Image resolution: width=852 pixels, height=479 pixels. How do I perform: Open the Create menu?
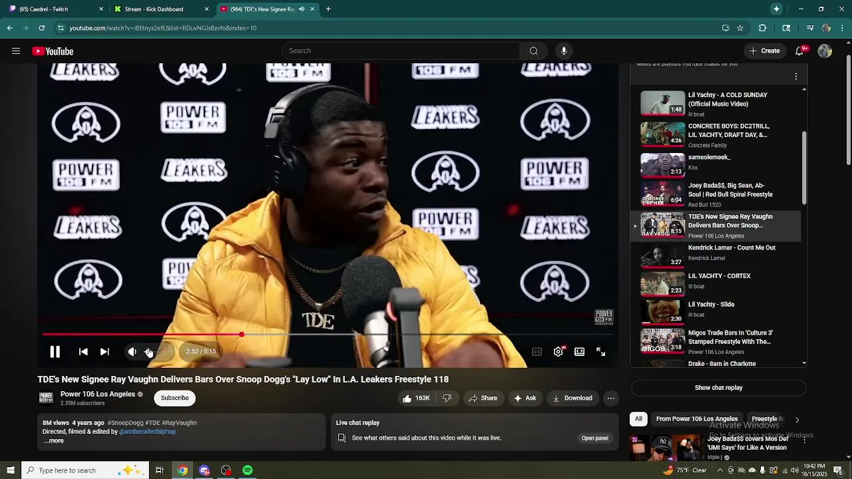pos(764,51)
